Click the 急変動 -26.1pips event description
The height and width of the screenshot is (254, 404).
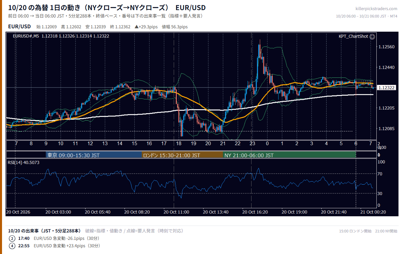(x=66, y=238)
